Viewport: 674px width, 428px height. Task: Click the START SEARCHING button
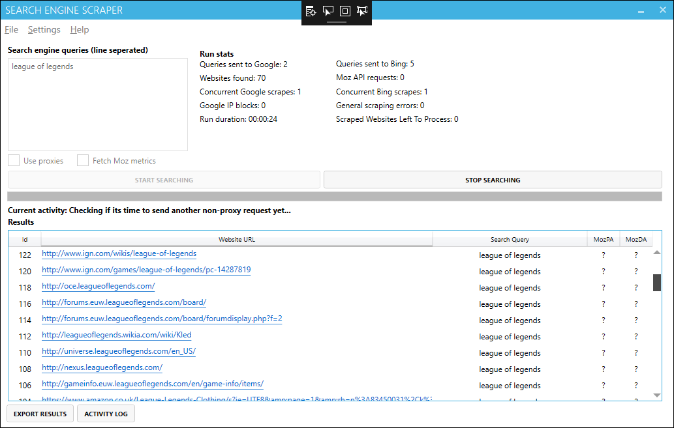(164, 180)
